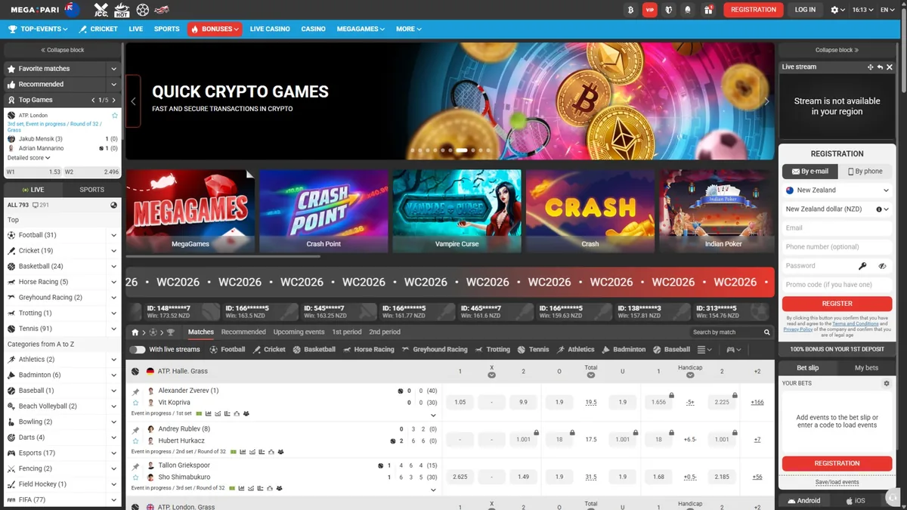The height and width of the screenshot is (510, 907).
Task: Open the country dropdown showing New Zealand
Action: pyautogui.click(x=837, y=190)
